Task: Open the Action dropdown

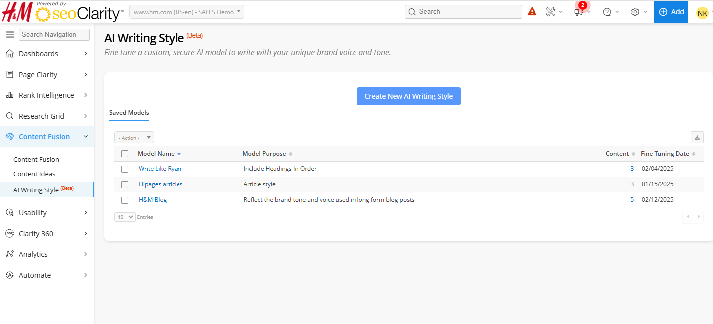Action: pyautogui.click(x=134, y=138)
